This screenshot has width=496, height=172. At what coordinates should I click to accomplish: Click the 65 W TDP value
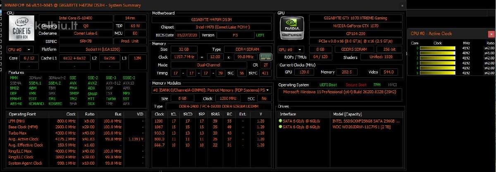point(135,26)
